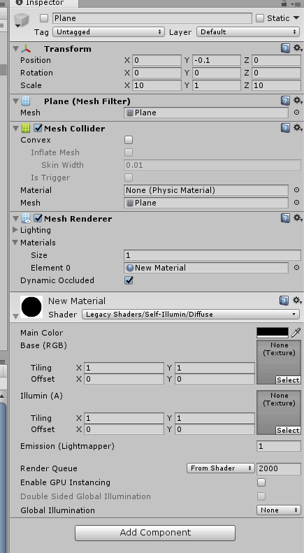Open Mesh Renderer help icon

pos(285,218)
